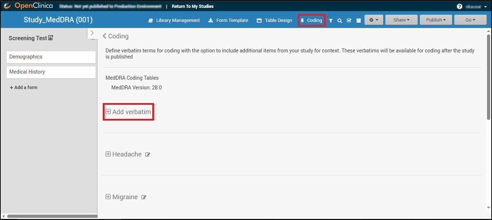Open the gear settings dropdown
The width and height of the screenshot is (492, 220).
[x=373, y=20]
